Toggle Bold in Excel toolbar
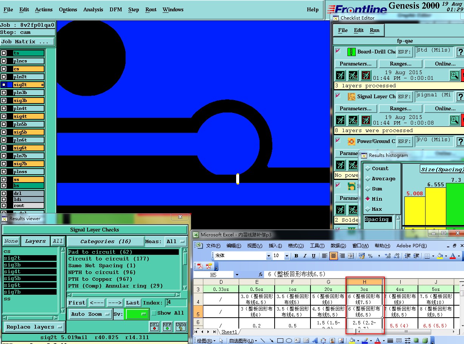464x344 pixels. (x=297, y=256)
